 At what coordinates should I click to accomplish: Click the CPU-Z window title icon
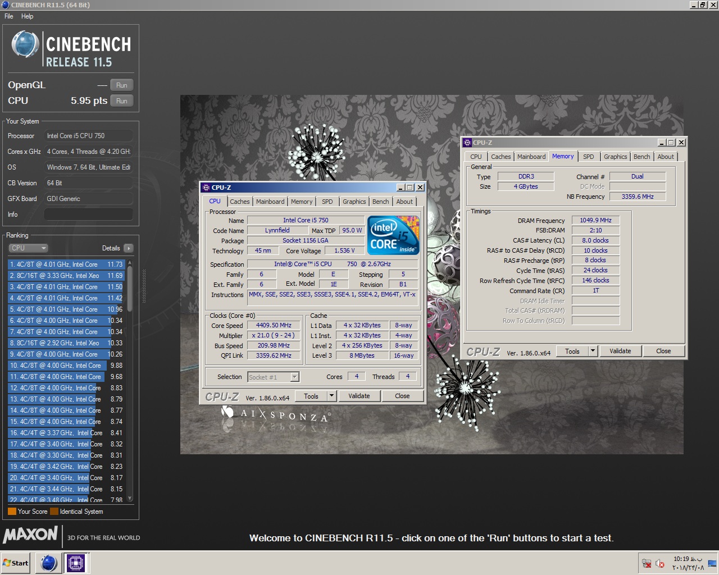206,188
